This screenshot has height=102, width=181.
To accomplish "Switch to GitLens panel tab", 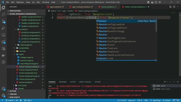I will click(x=98, y=82).
